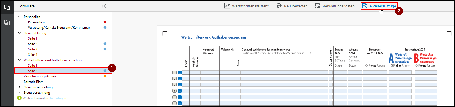Expand the Steuerausscheidung group
This screenshot has height=107, width=455.
pos(19,87)
